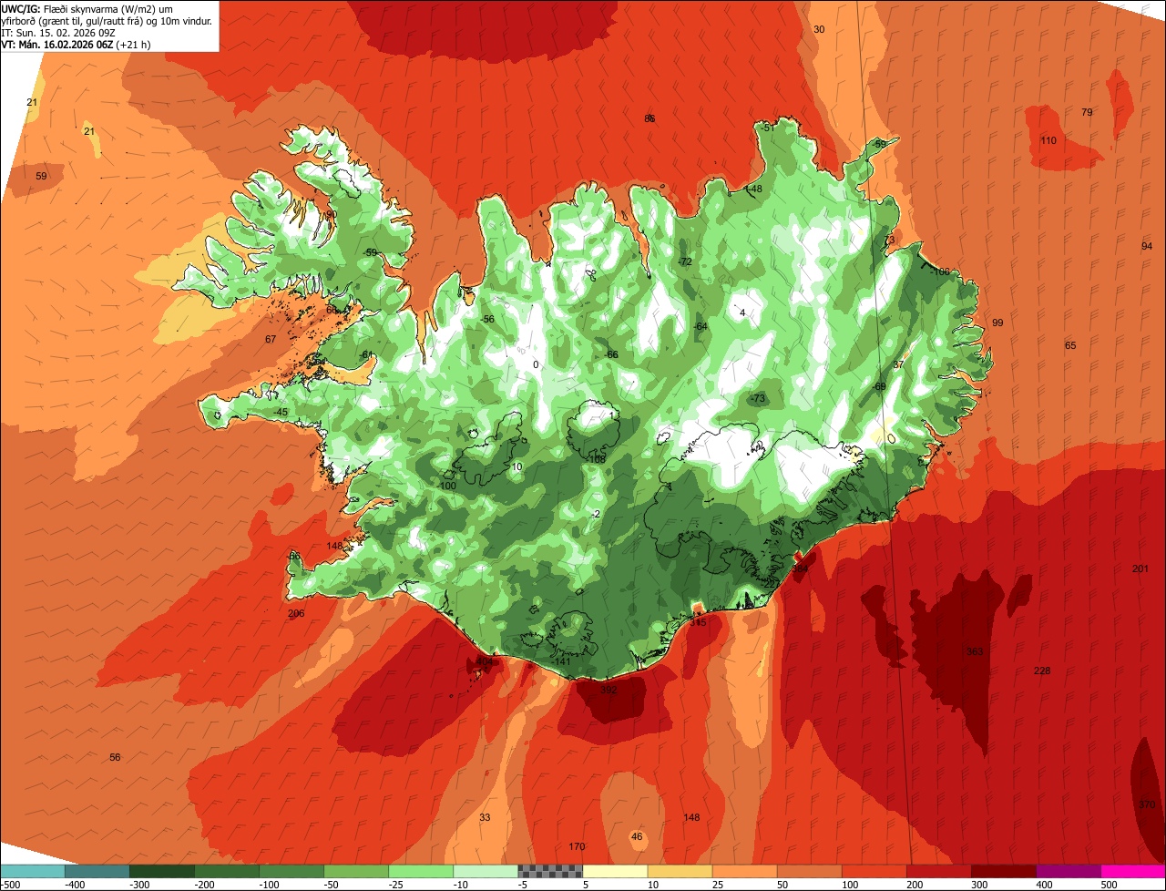Click the '-64' value on the map
1166x891 pixels.
tap(700, 326)
